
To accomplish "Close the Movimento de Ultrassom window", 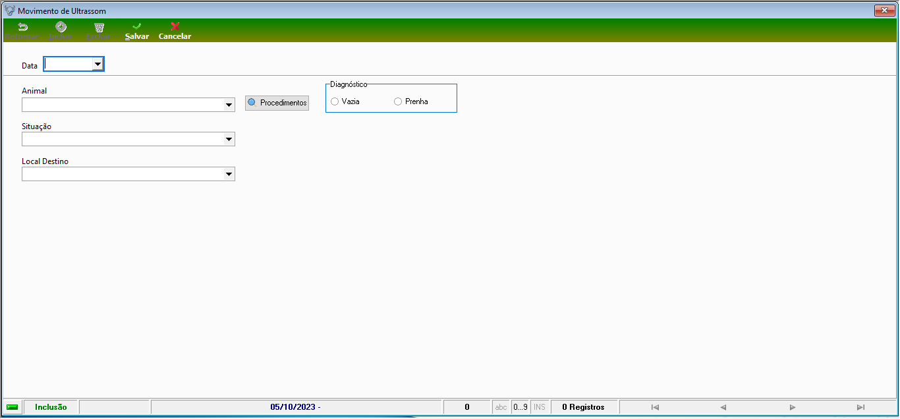I will [x=884, y=11].
